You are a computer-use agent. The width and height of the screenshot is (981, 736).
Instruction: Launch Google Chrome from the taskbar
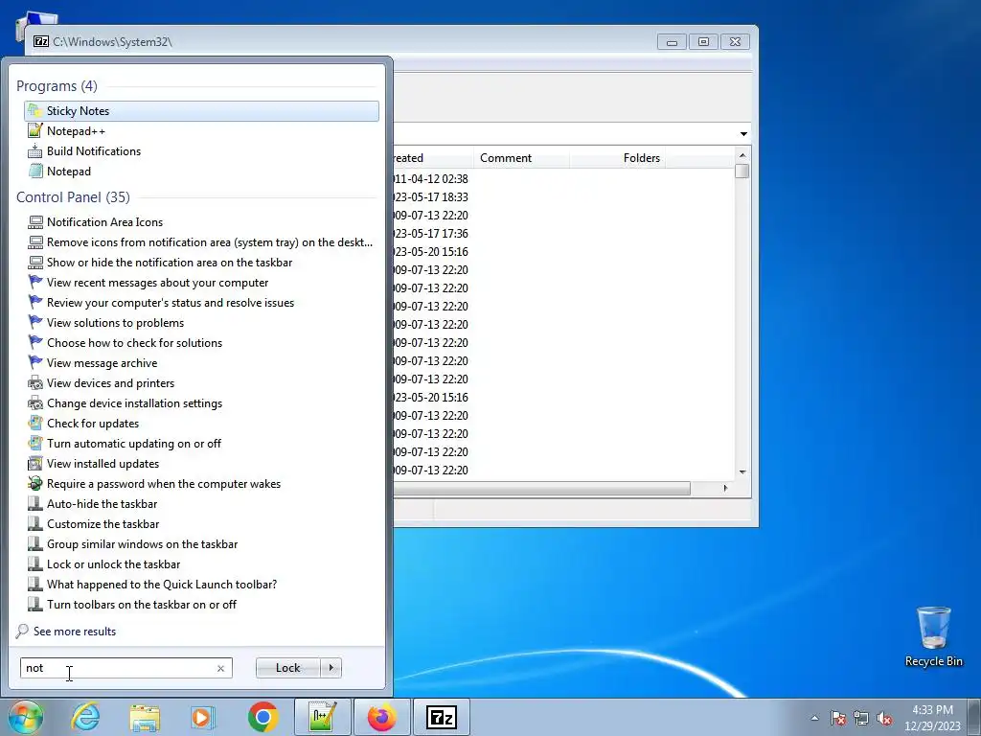[262, 717]
